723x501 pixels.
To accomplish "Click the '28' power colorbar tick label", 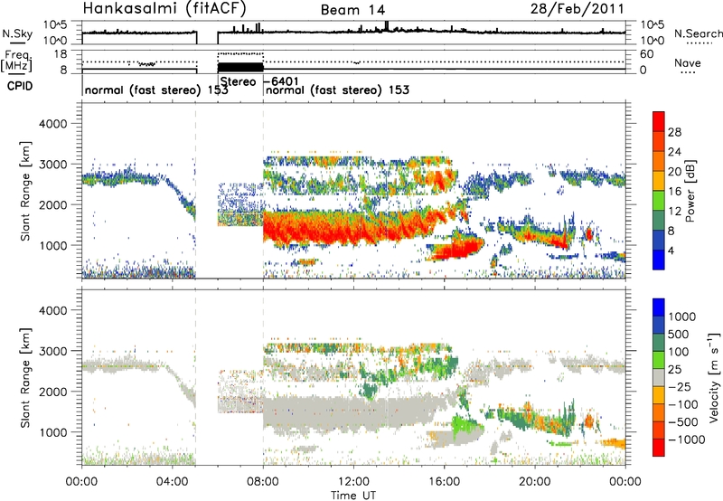I will tap(674, 132).
